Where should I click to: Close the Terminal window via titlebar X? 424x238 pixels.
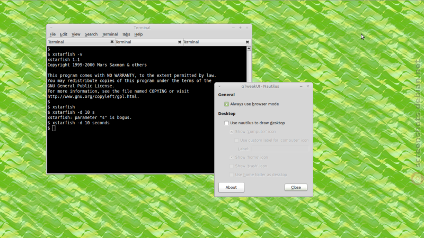coord(247,28)
